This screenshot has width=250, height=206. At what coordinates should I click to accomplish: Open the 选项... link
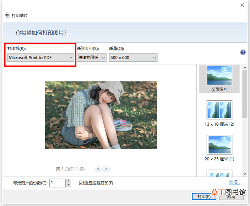(234, 182)
